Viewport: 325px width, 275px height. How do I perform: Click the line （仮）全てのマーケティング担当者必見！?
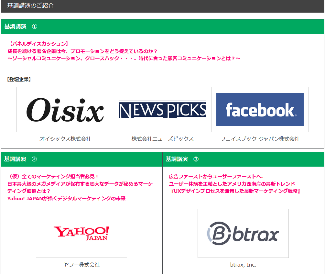coord(53,177)
